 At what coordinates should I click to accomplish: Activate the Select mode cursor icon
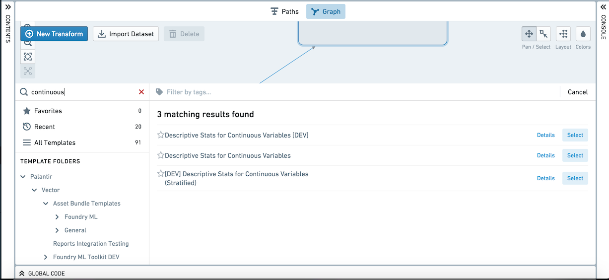[x=544, y=34]
